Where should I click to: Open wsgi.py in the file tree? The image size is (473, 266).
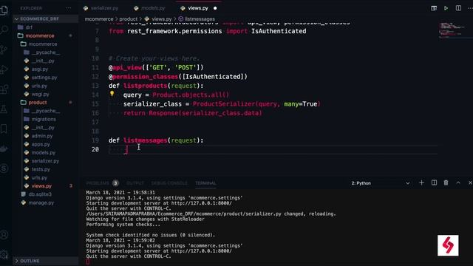pos(40,94)
